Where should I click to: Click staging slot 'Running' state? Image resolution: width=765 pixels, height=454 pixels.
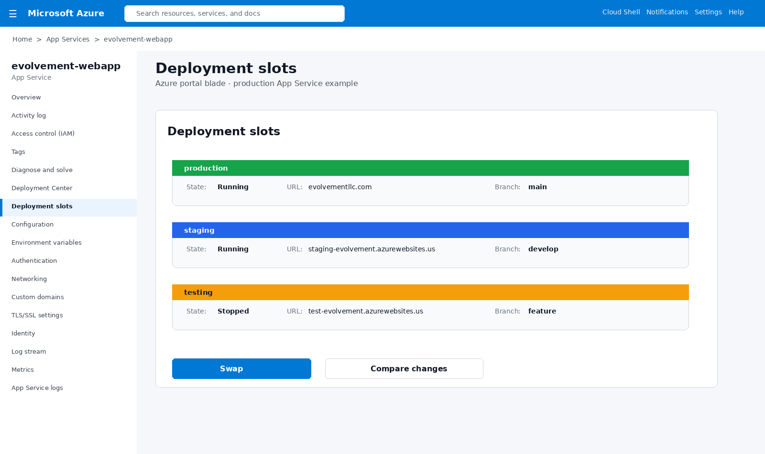click(233, 249)
